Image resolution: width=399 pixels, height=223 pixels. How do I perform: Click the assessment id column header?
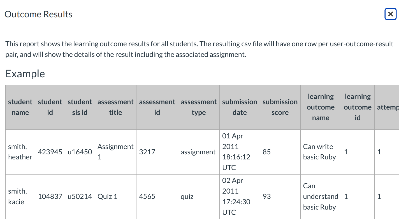157,107
